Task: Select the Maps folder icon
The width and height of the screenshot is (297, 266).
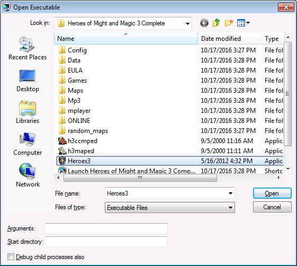Action: [62, 90]
